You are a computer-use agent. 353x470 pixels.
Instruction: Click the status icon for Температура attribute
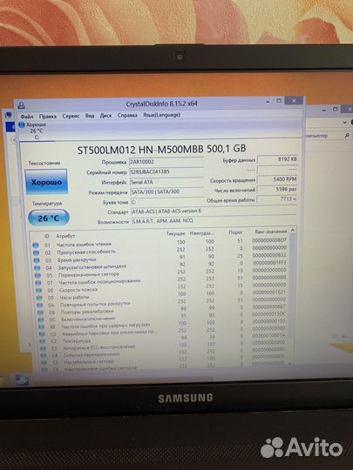43,341
